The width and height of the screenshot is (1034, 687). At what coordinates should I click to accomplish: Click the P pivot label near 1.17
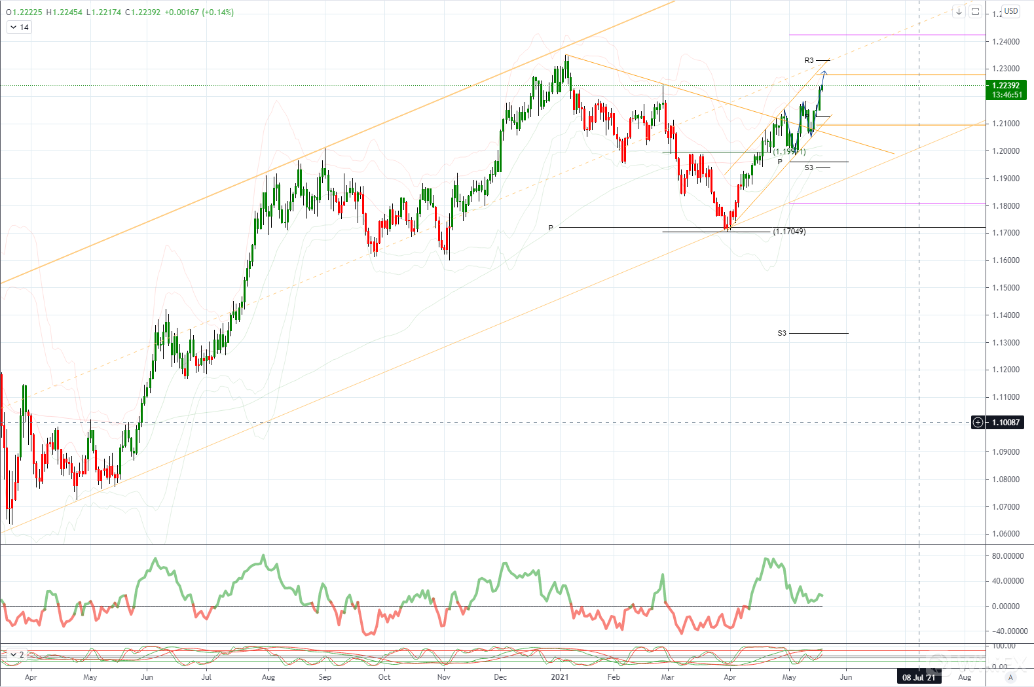point(551,228)
